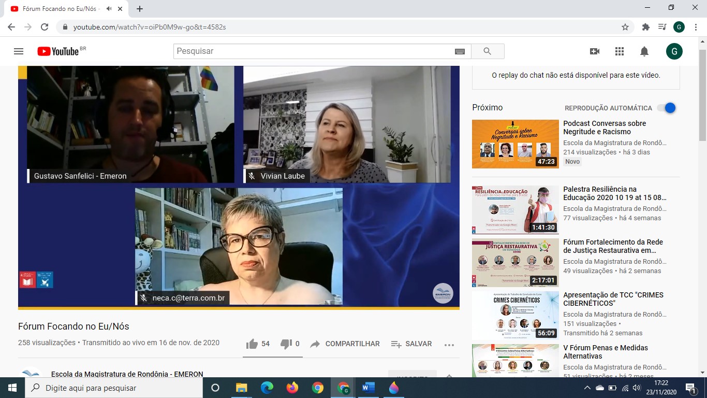Open the green G account avatar menu

[674, 51]
